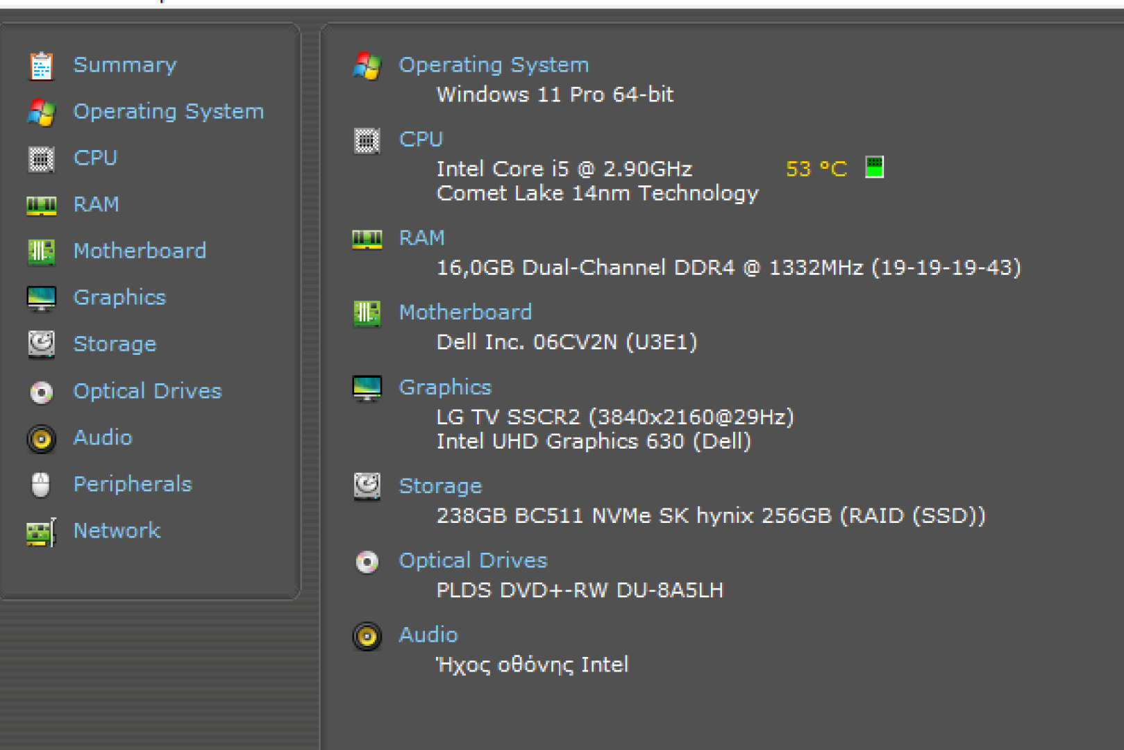Screen dimensions: 1124x750
Task: Click the Network card icon in sidebar
Action: click(41, 532)
